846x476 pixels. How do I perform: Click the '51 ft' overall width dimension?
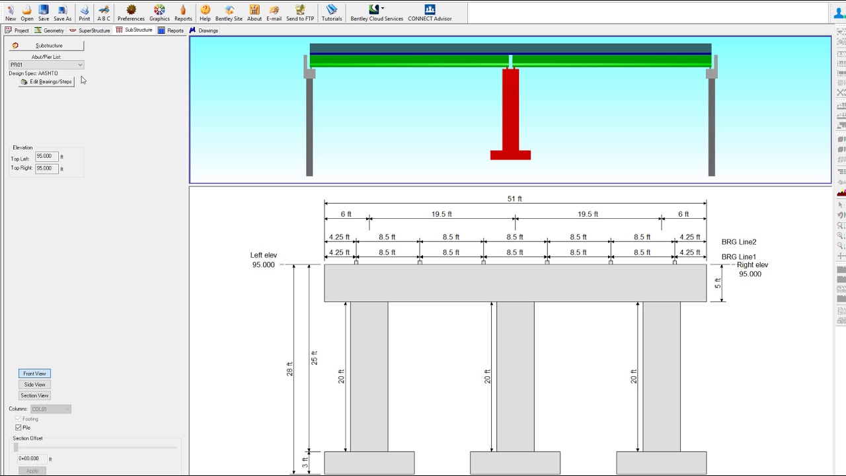(x=515, y=199)
